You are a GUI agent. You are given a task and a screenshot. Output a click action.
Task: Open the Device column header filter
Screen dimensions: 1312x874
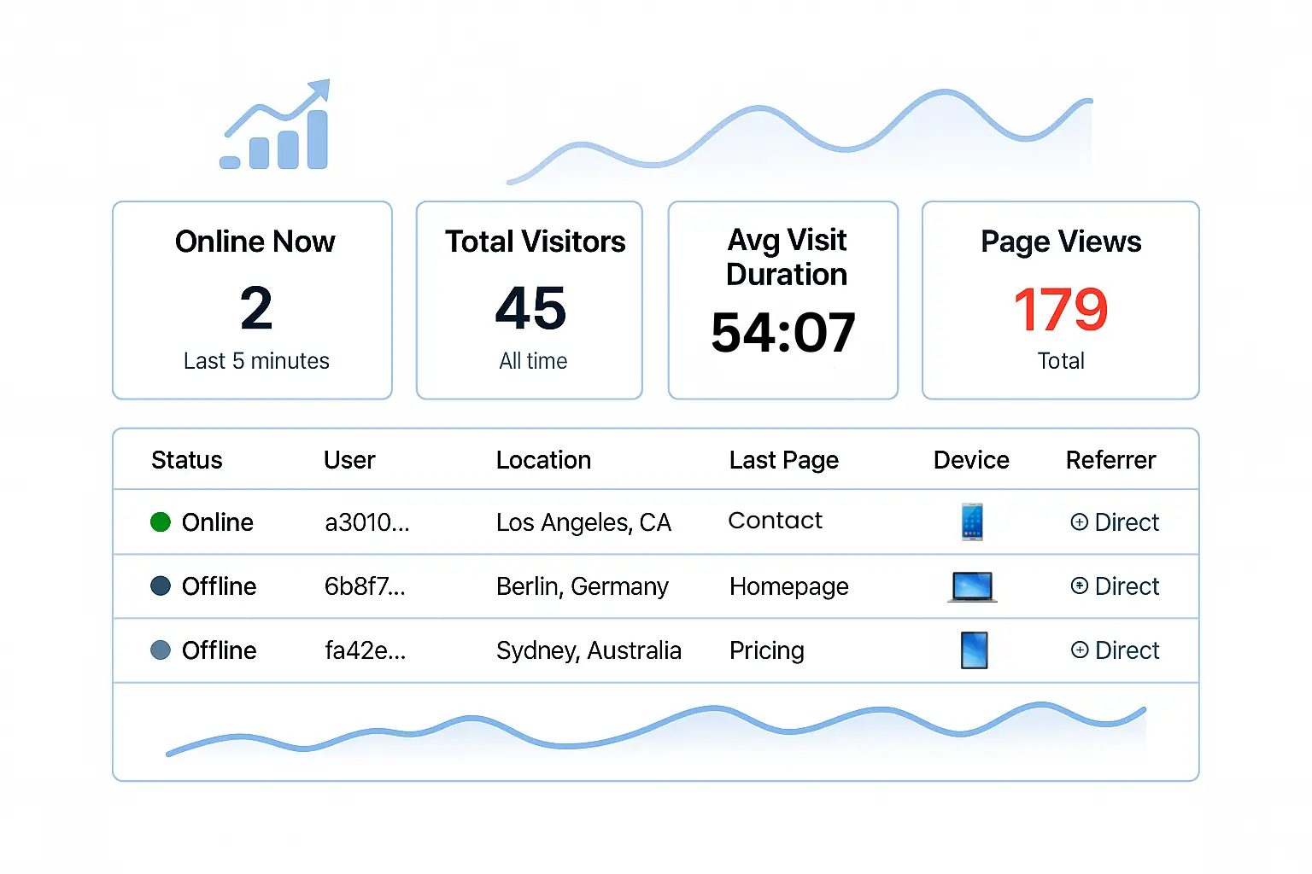[971, 460]
